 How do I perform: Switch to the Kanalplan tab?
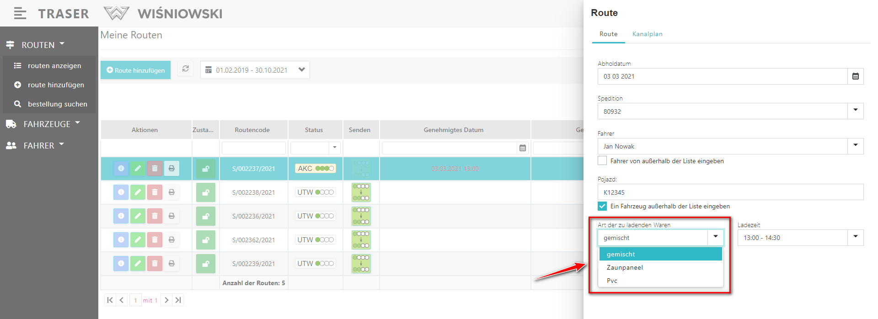tap(647, 34)
